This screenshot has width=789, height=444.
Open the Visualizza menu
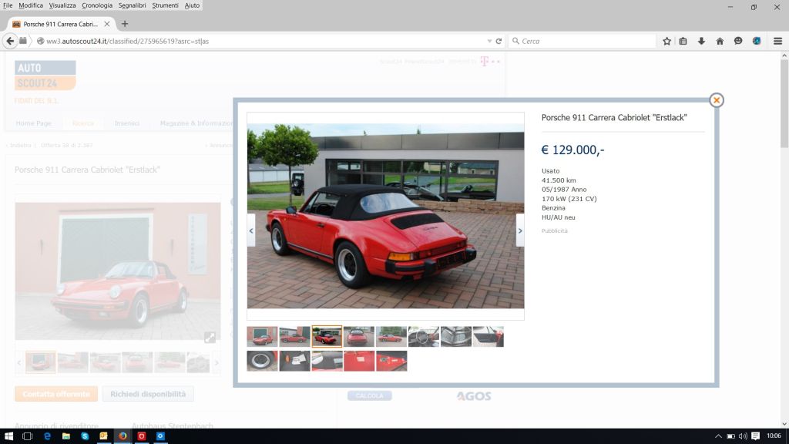click(x=62, y=5)
